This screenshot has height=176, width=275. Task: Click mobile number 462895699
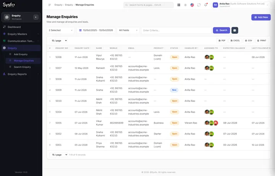pyautogui.click(x=116, y=123)
